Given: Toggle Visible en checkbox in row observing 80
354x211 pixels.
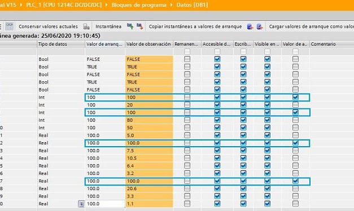Looking at the screenshot, I should (267, 120).
